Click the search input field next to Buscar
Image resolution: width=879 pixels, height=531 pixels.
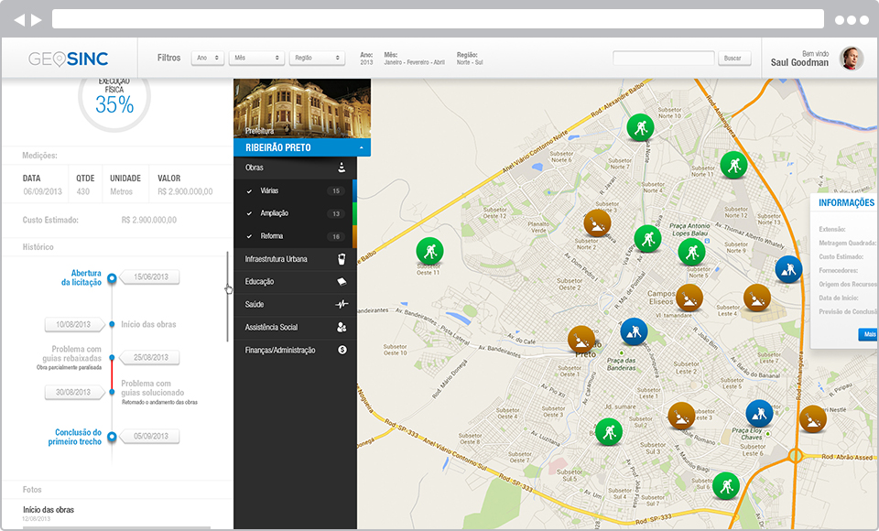click(x=664, y=58)
